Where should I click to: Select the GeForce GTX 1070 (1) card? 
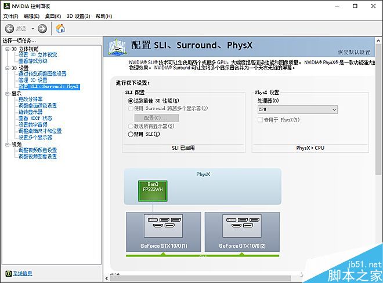pyautogui.click(x=164, y=232)
